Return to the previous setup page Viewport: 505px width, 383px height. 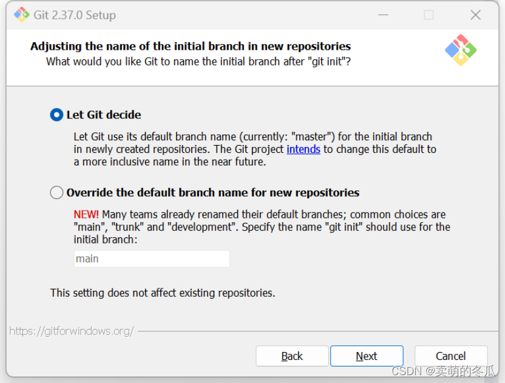(292, 356)
